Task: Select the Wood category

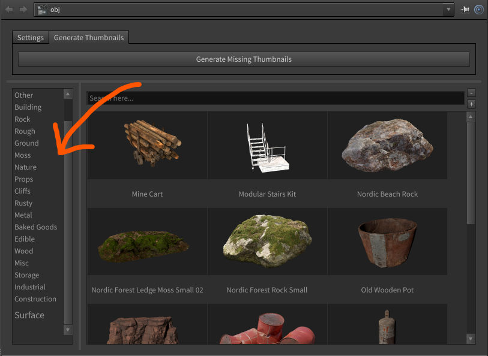Action: click(23, 251)
